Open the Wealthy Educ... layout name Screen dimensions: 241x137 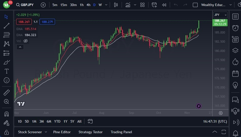213,5
